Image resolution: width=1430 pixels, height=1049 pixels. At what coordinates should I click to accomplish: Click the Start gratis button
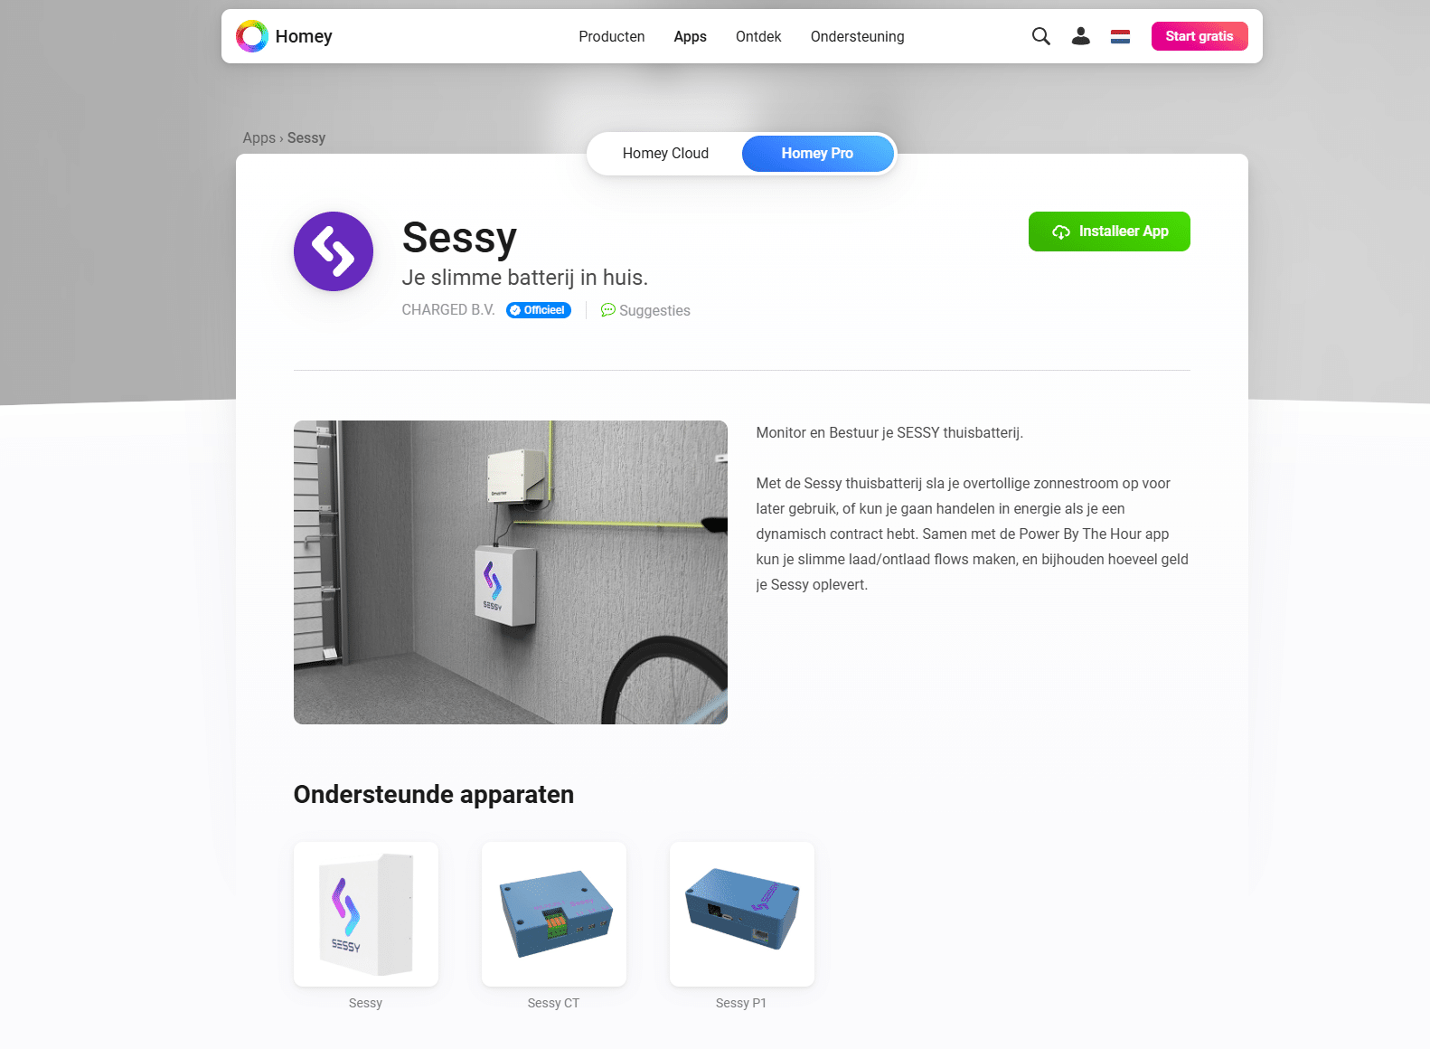[x=1200, y=36]
